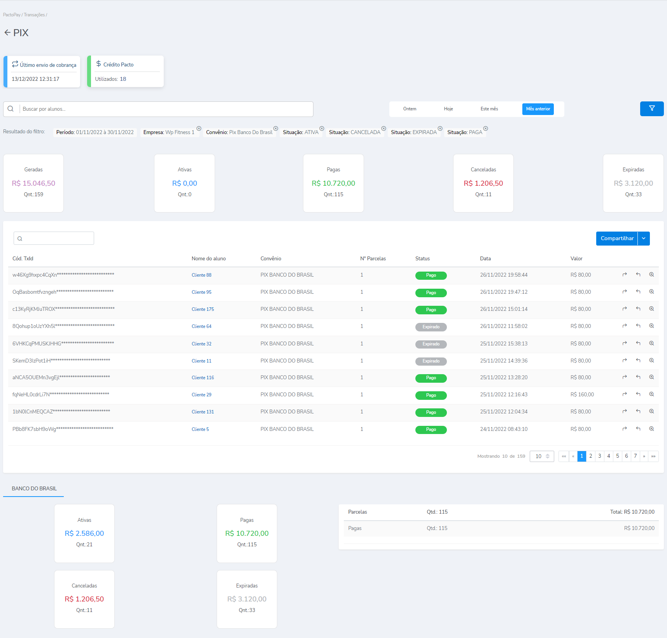Open magnifier details for Cliente 175 row

(x=651, y=309)
